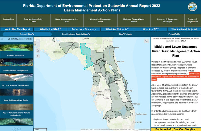Select St. Lucie River and Estuary Basin tile
201x131 pixels.
click(x=17, y=81)
